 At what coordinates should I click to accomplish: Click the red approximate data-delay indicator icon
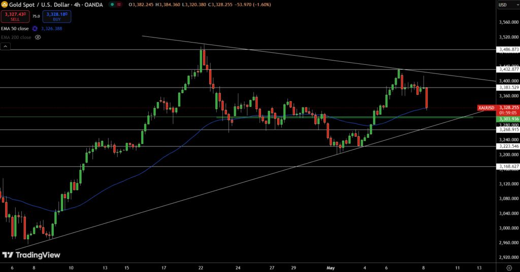[x=119, y=5]
